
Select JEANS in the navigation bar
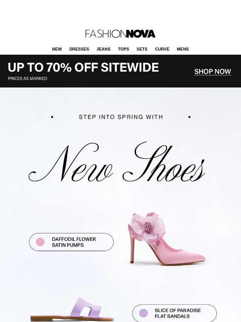point(103,49)
